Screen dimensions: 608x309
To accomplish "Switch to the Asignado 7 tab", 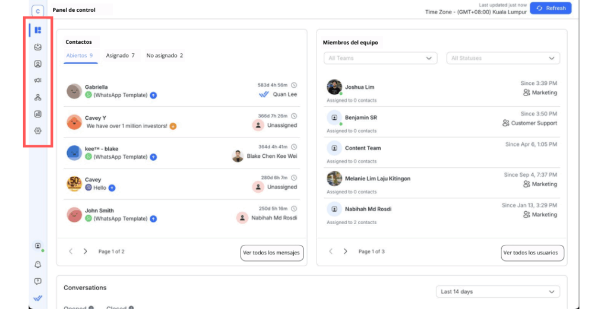I will click(120, 56).
